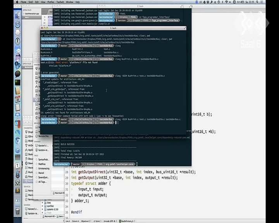Click the Wi-Fi status icon

coord(226,2)
